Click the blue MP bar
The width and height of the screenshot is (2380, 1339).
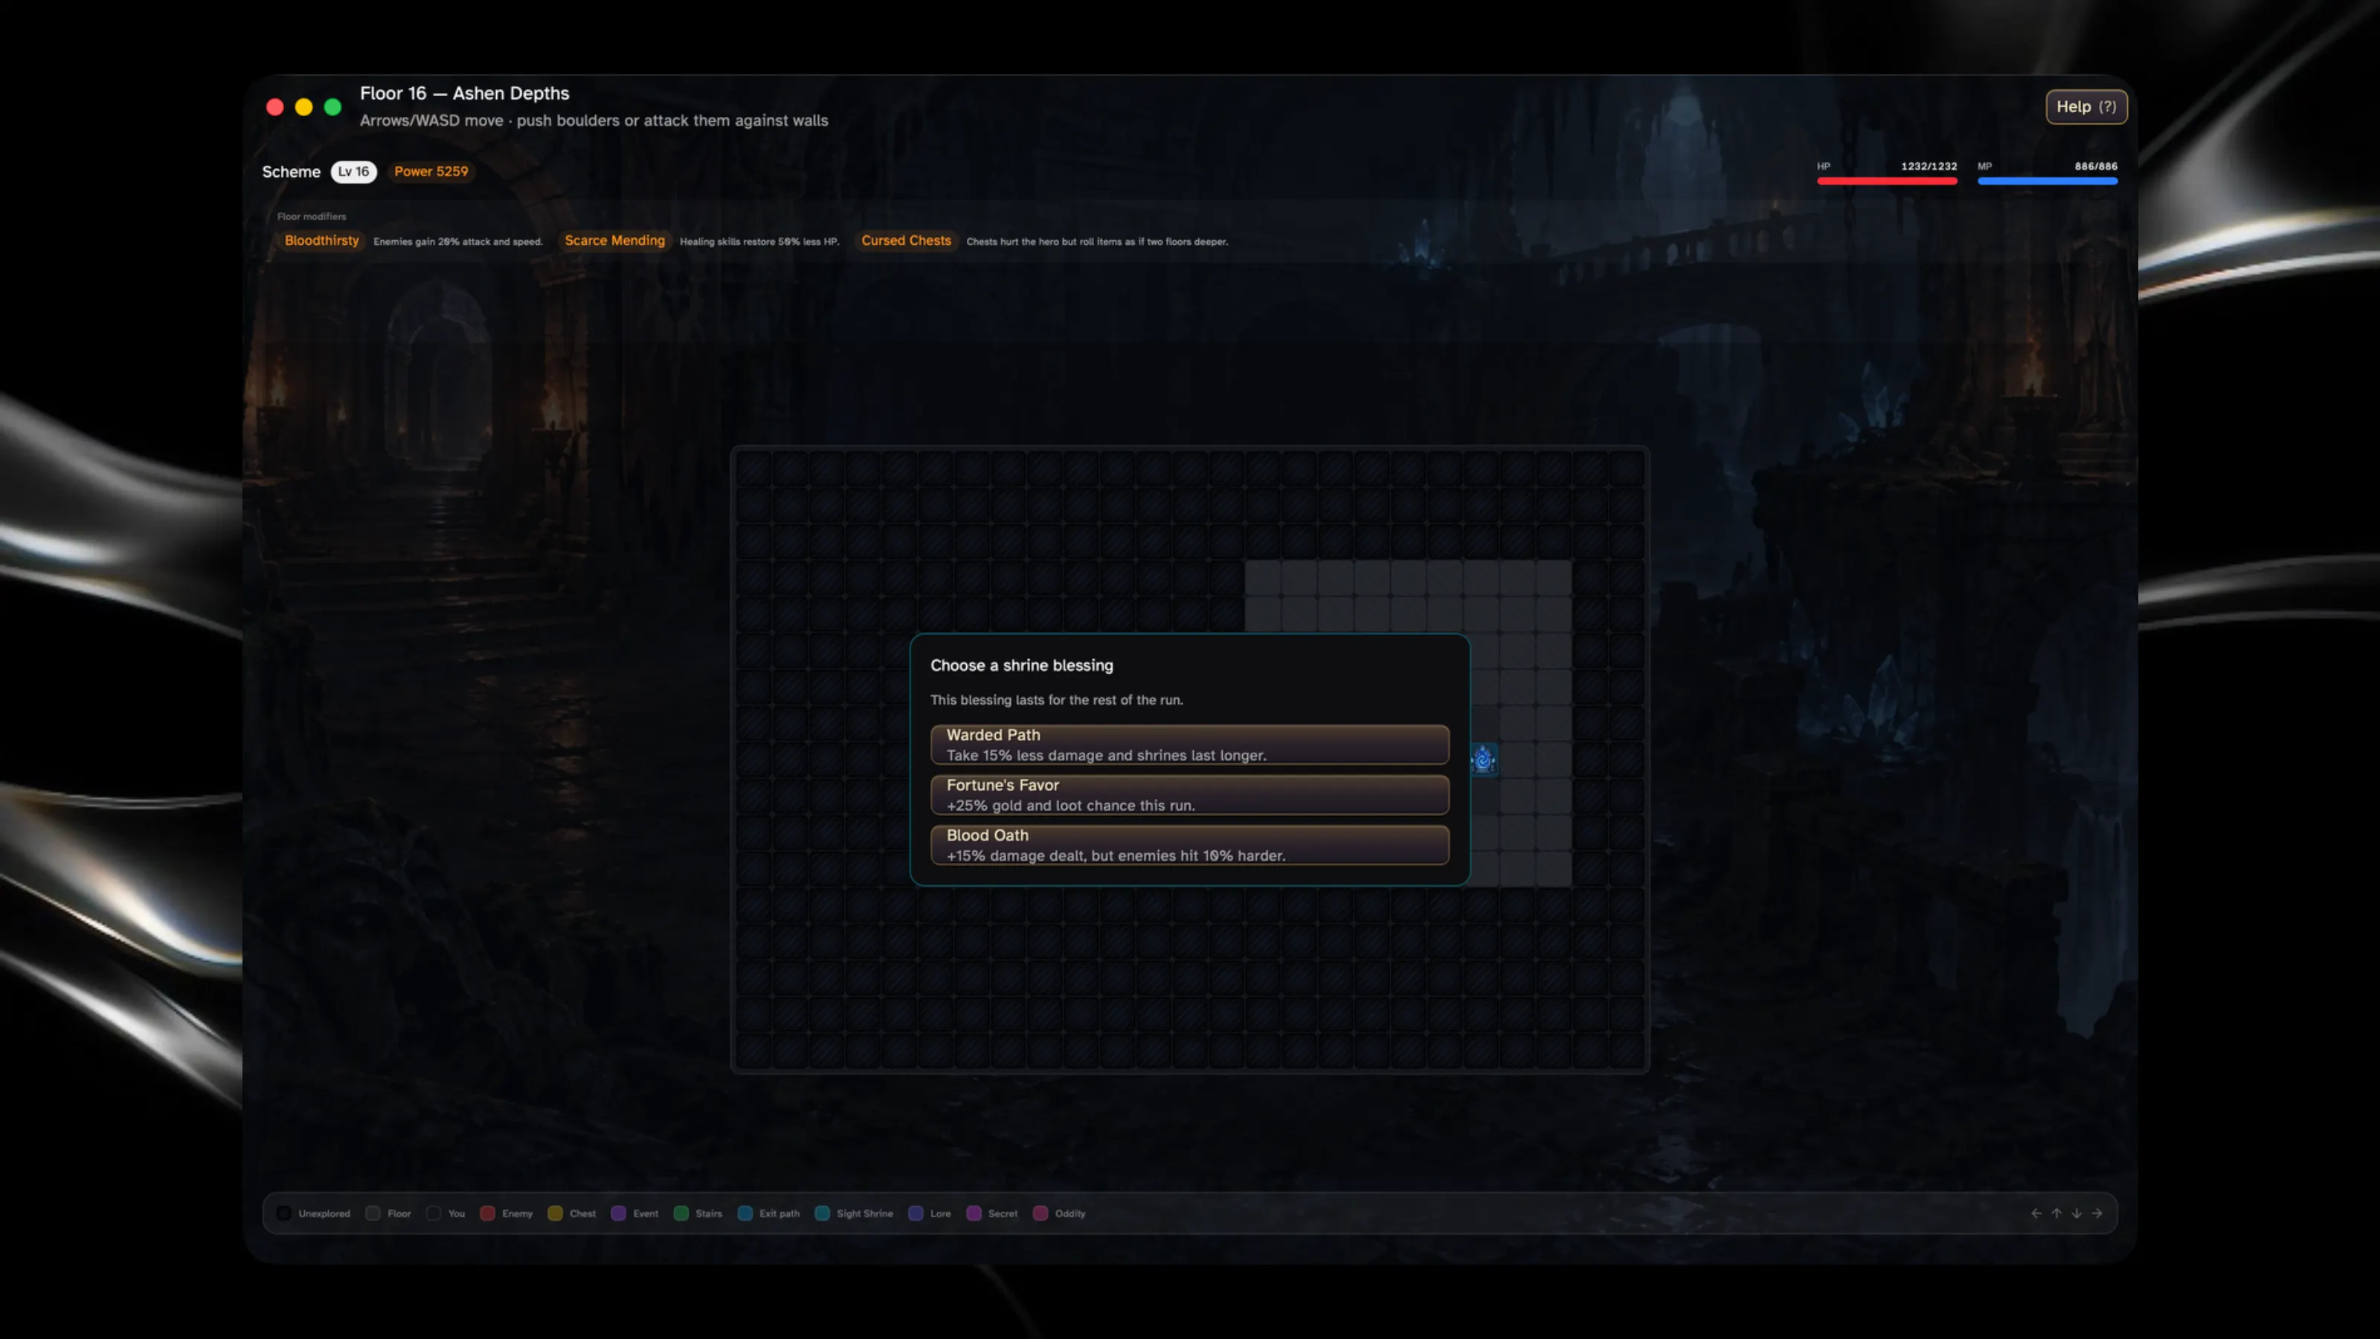[x=2048, y=181]
